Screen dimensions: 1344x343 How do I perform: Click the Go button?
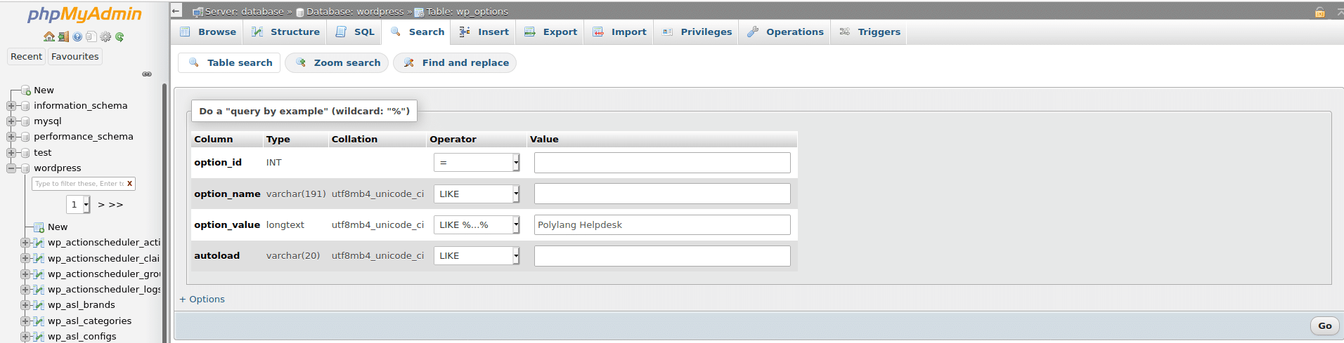pyautogui.click(x=1325, y=325)
